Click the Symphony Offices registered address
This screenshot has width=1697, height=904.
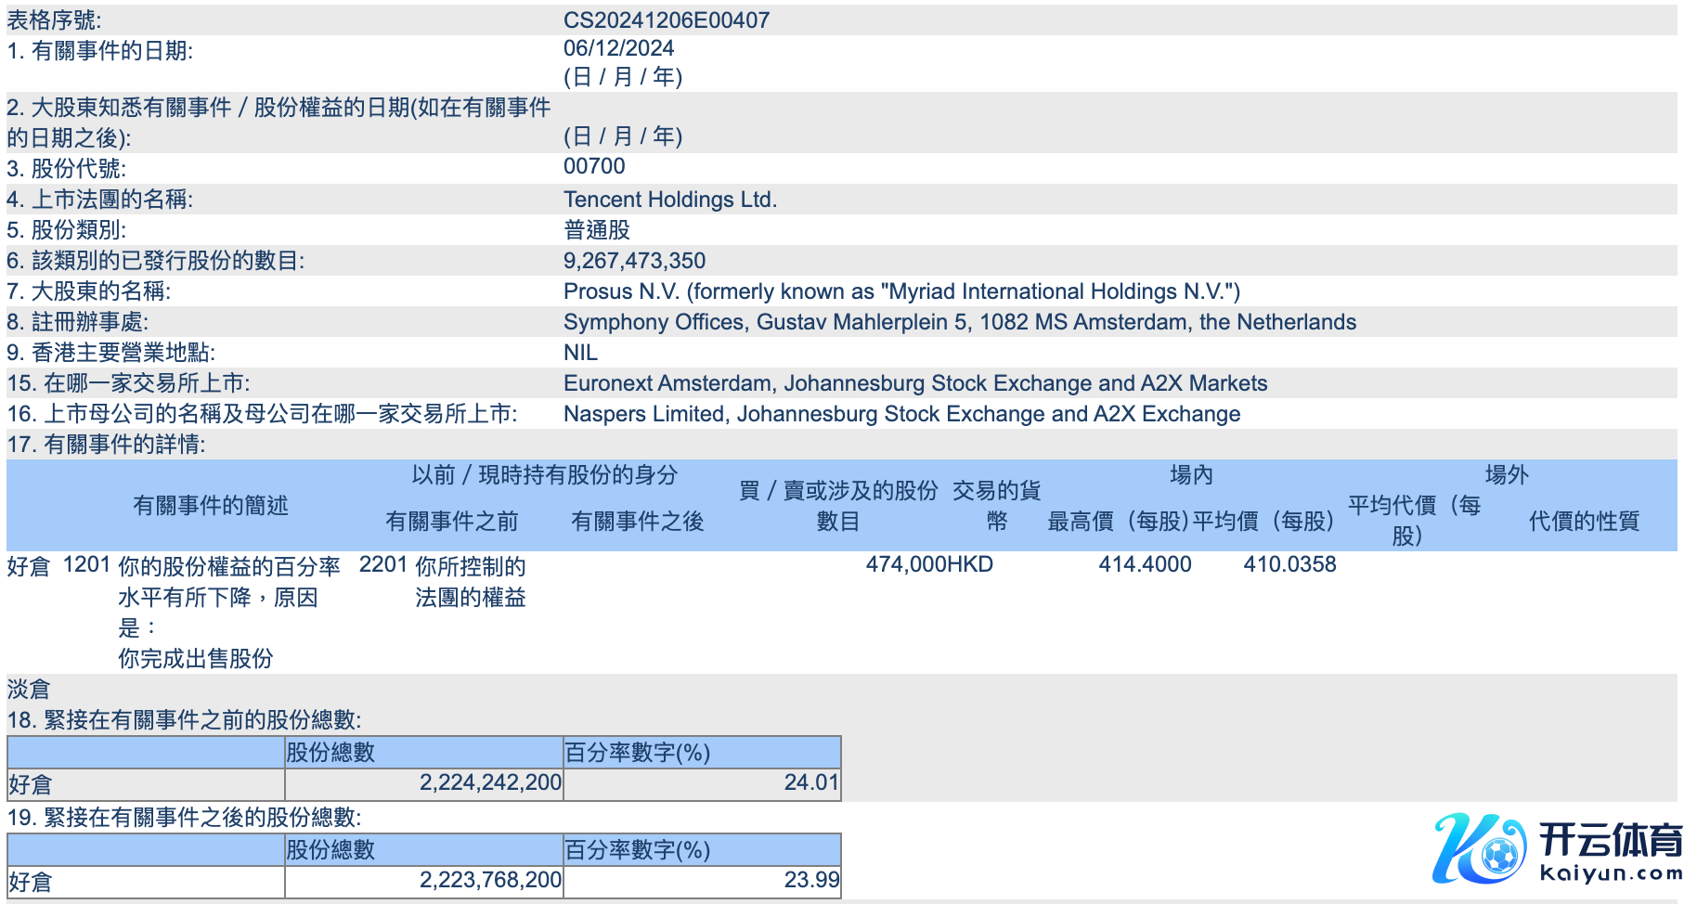click(959, 322)
